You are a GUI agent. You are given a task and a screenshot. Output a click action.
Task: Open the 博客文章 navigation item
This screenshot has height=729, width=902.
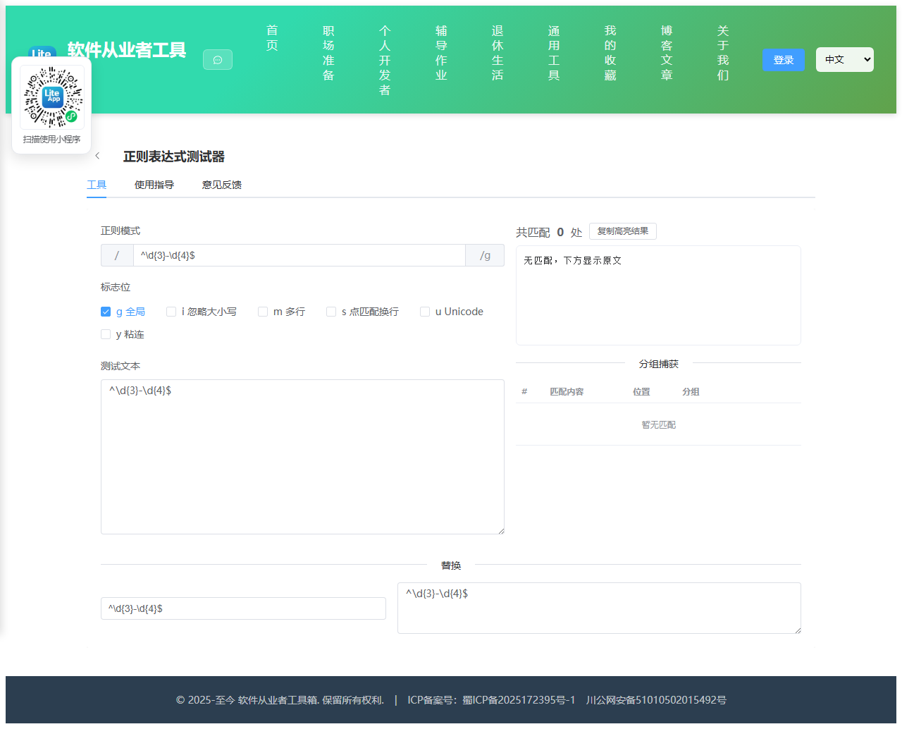pos(667,53)
